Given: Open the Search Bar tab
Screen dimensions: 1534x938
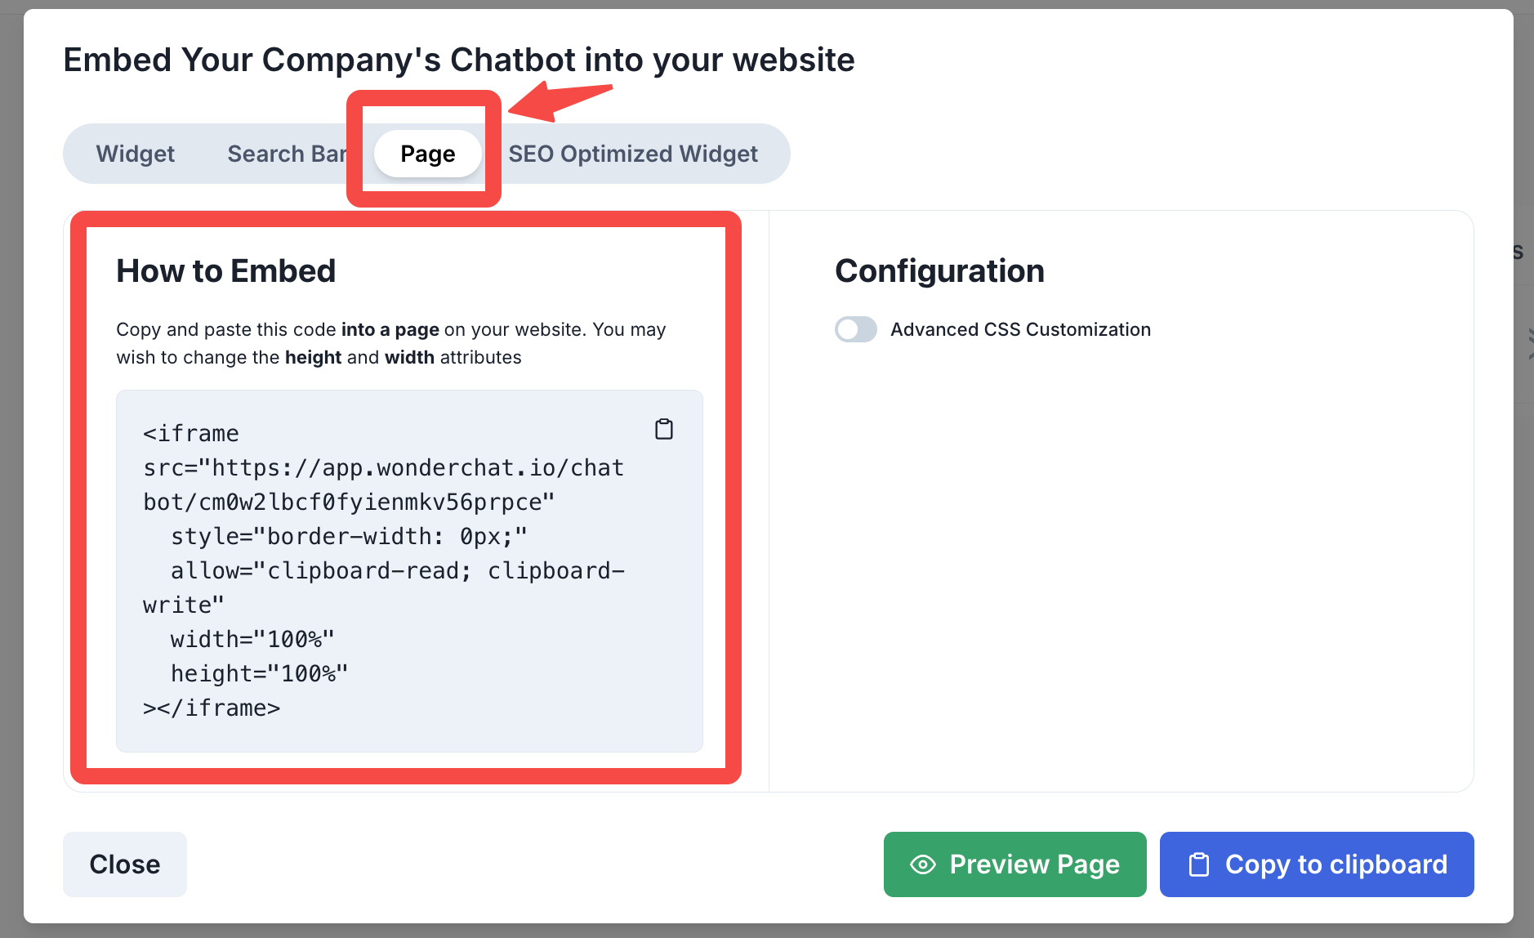Looking at the screenshot, I should pyautogui.click(x=286, y=154).
